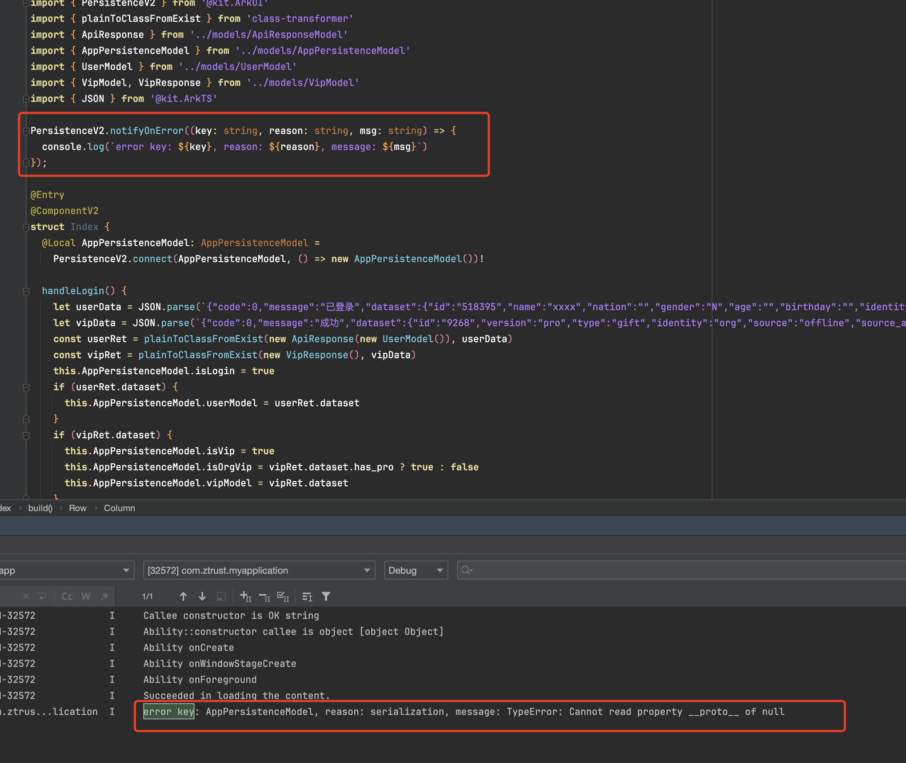The width and height of the screenshot is (906, 763).
Task: Click fold end marker at '});' line
Action: 26,163
